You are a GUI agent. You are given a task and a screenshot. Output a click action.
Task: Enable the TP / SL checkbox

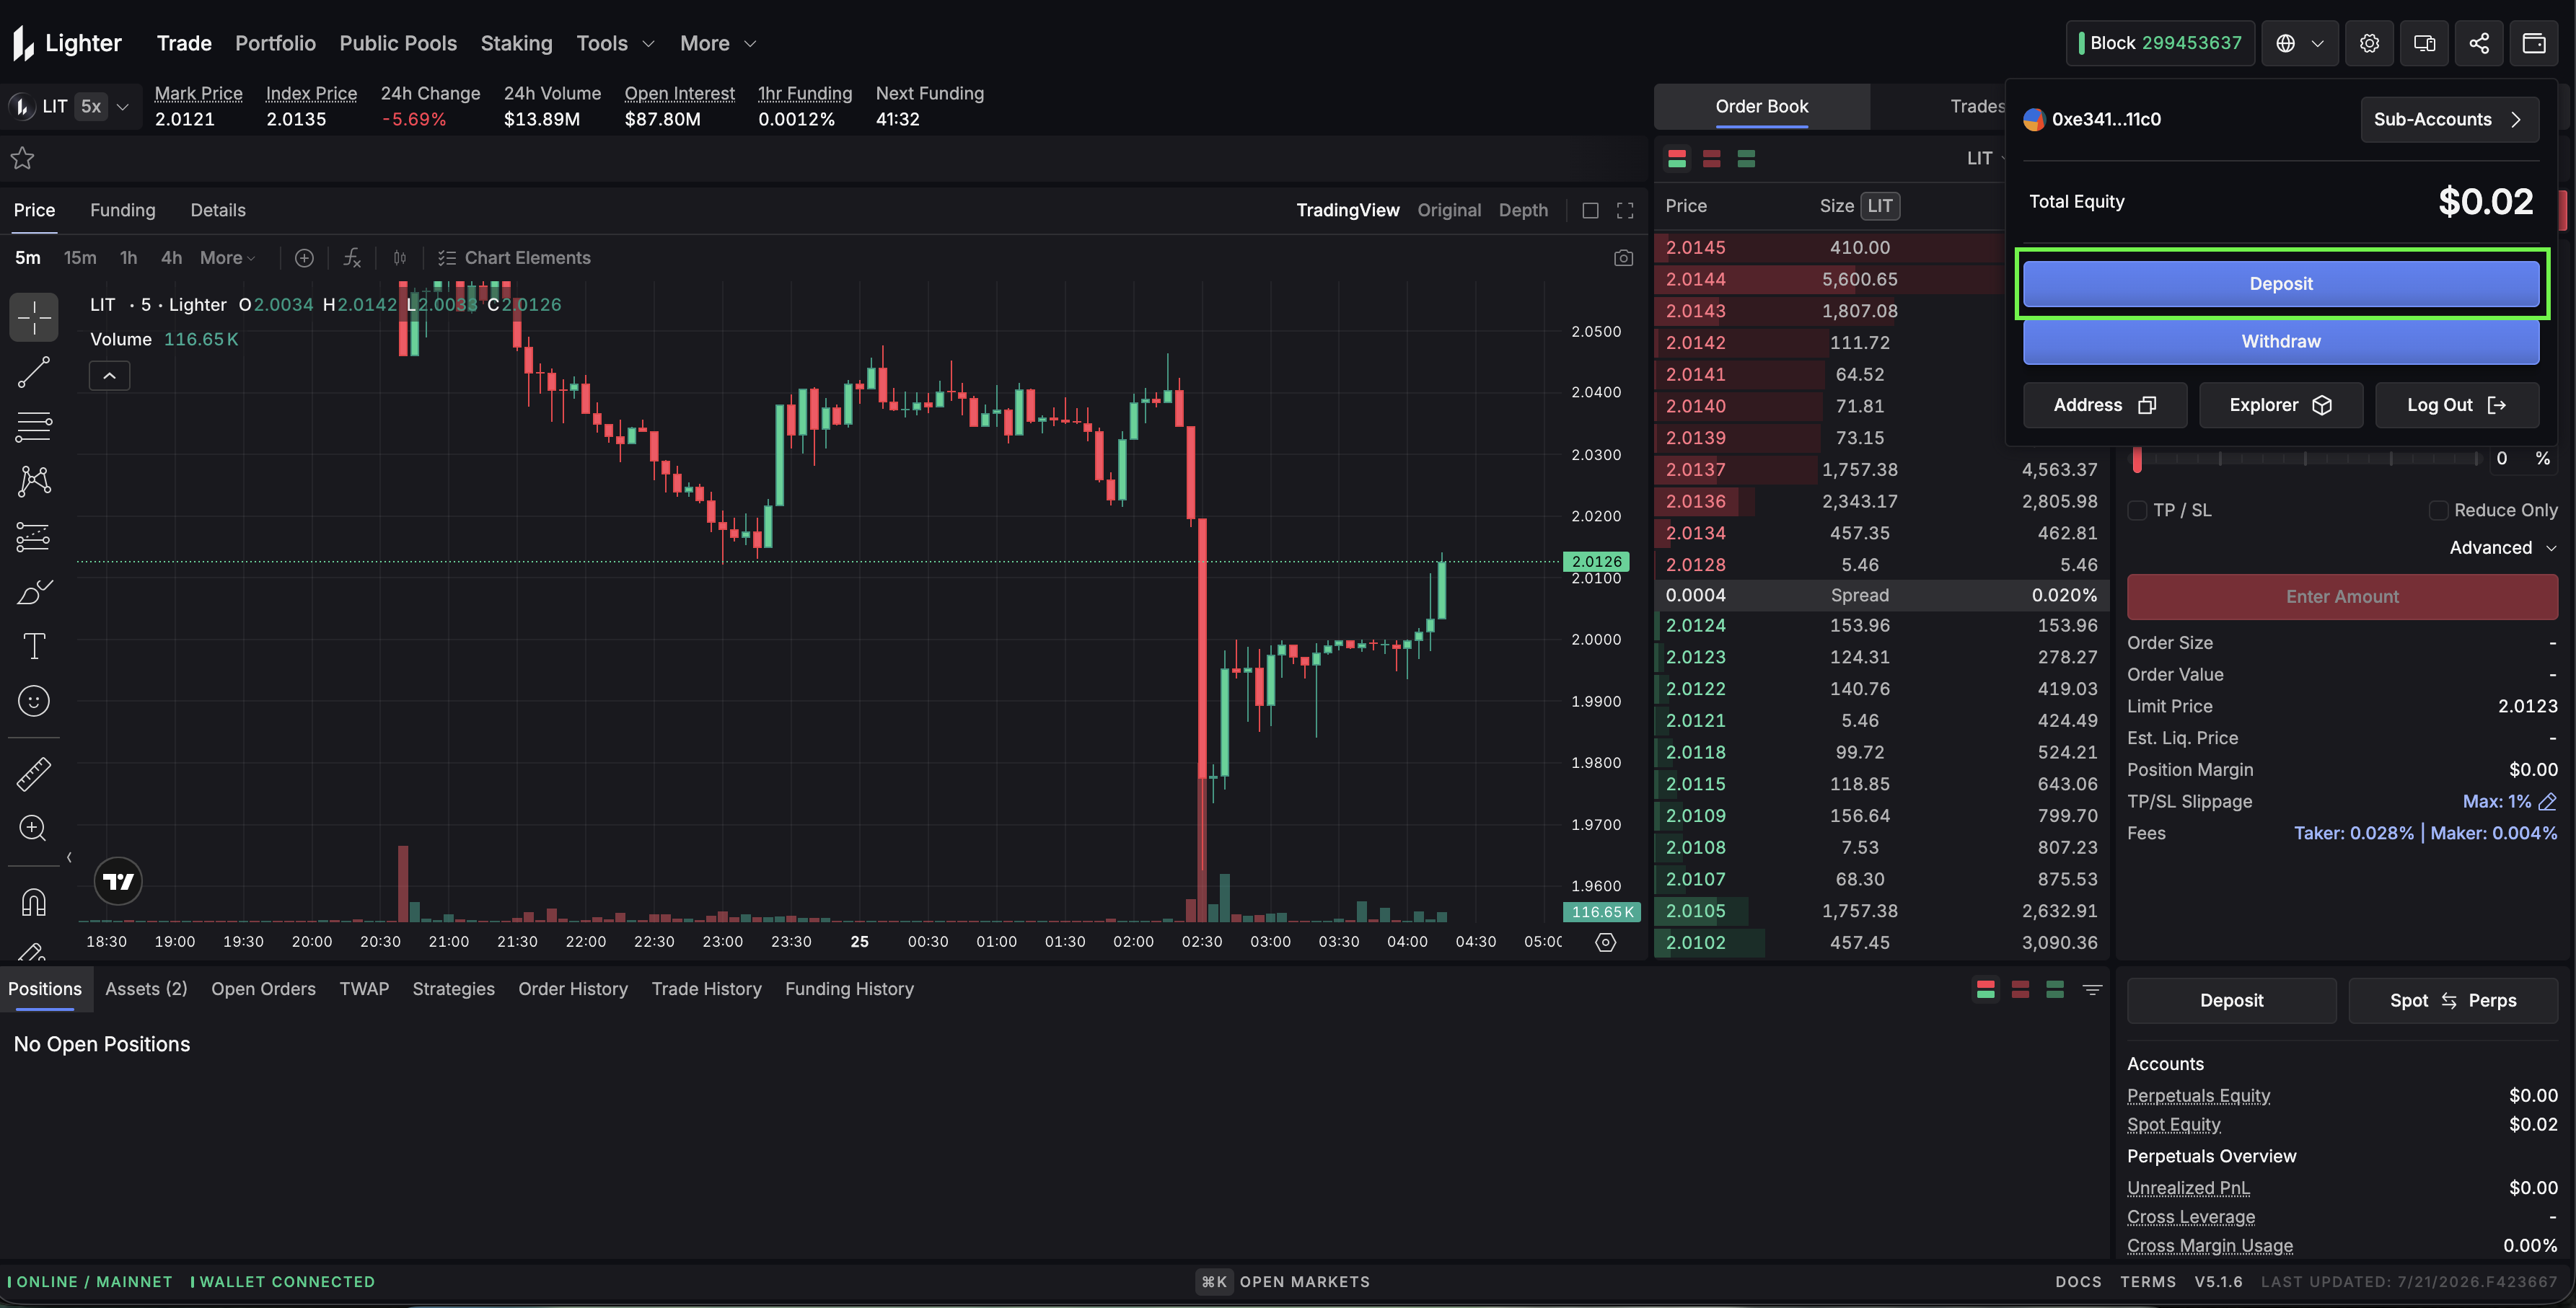click(x=2137, y=511)
